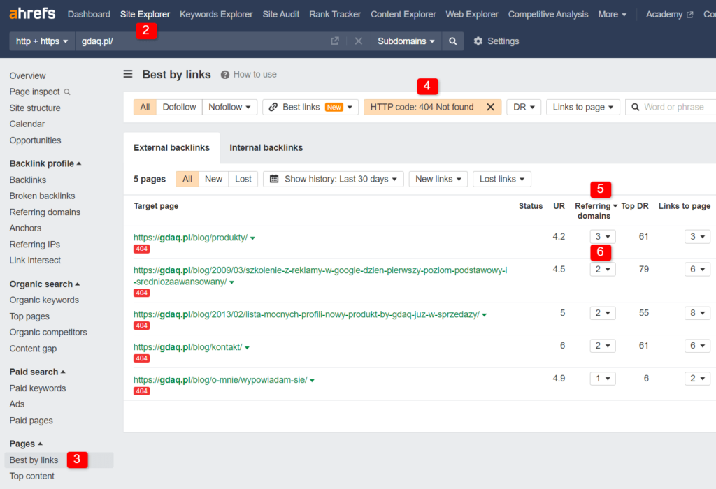716x489 pixels.
Task: Expand the DR filter dropdown
Action: point(524,107)
